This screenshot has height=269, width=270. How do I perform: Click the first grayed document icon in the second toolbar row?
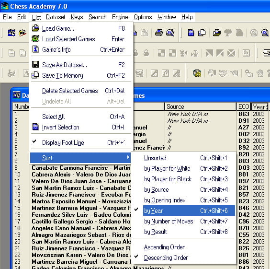[x=11, y=53]
